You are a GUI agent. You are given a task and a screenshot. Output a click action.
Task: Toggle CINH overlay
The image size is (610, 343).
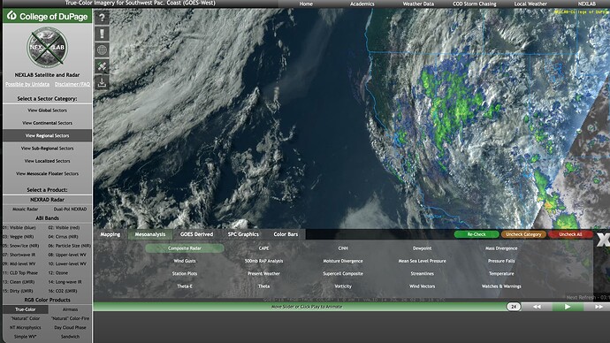pos(343,248)
